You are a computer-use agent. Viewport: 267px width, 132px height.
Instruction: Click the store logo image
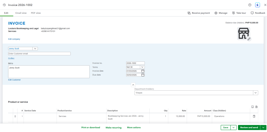coord(243,34)
